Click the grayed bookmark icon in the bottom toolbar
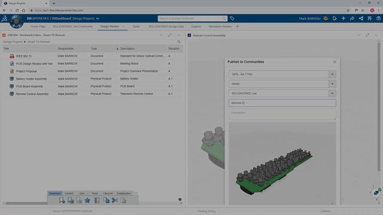Viewport: 383px width, 215px height. click(x=79, y=201)
